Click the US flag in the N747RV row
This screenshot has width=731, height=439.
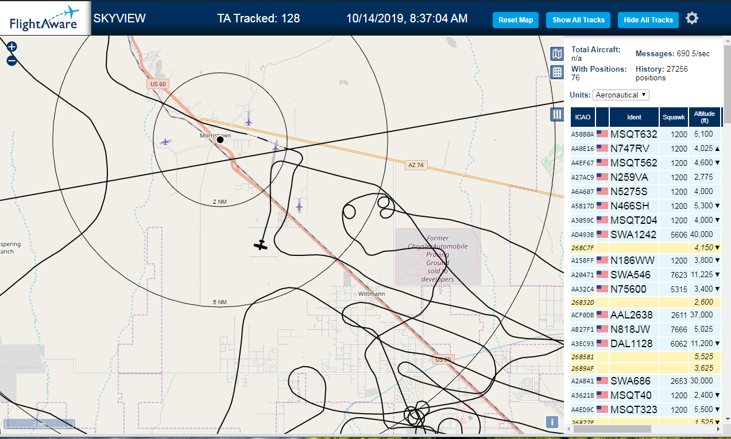(x=602, y=148)
